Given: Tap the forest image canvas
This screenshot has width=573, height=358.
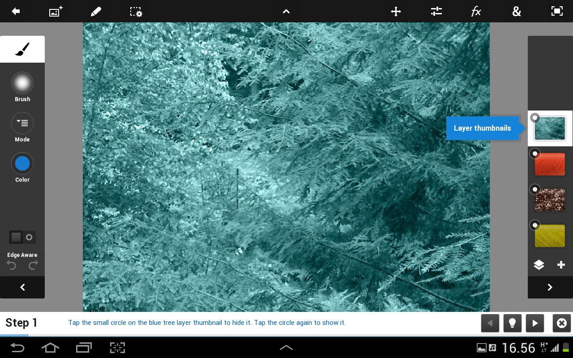Looking at the screenshot, I should click(x=286, y=167).
